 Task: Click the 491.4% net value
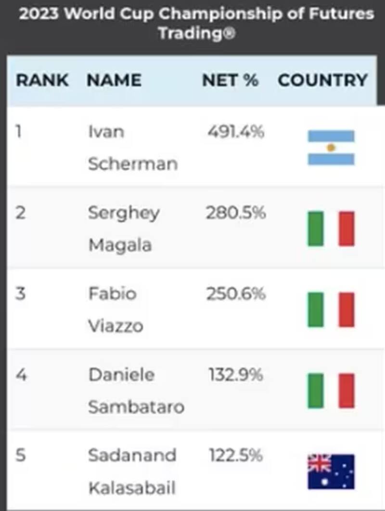(x=236, y=132)
